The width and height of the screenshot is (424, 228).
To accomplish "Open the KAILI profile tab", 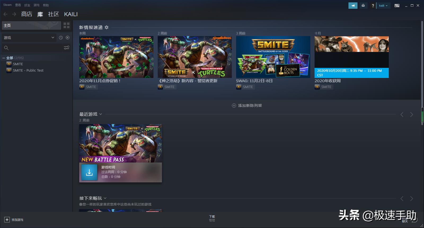I will point(71,14).
